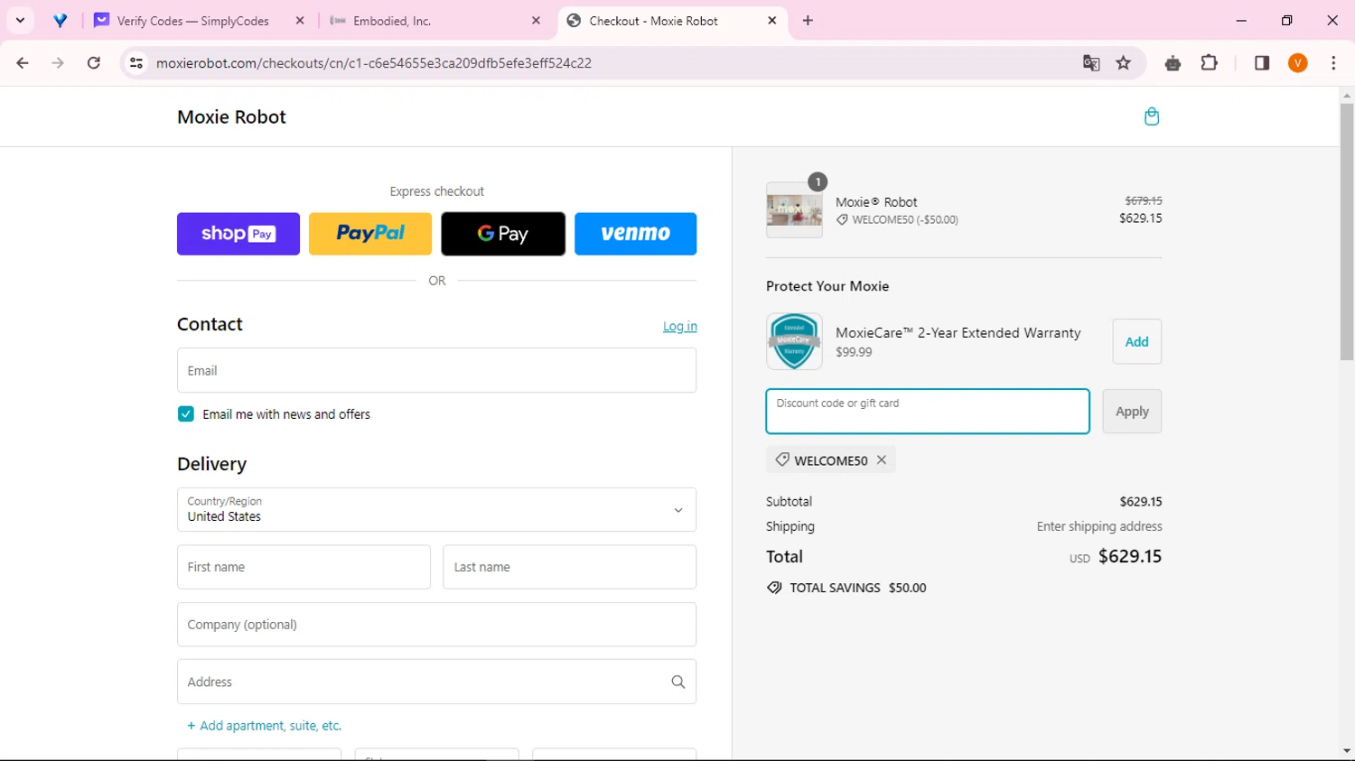Reload the checkout page
Screen dimensions: 1355x761
(94, 63)
